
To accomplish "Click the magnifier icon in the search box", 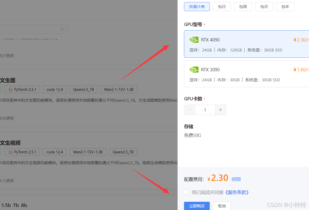I will (62, 29).
